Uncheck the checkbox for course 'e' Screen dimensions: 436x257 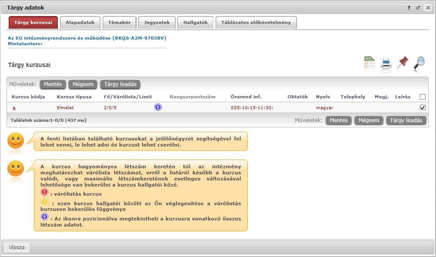point(423,107)
